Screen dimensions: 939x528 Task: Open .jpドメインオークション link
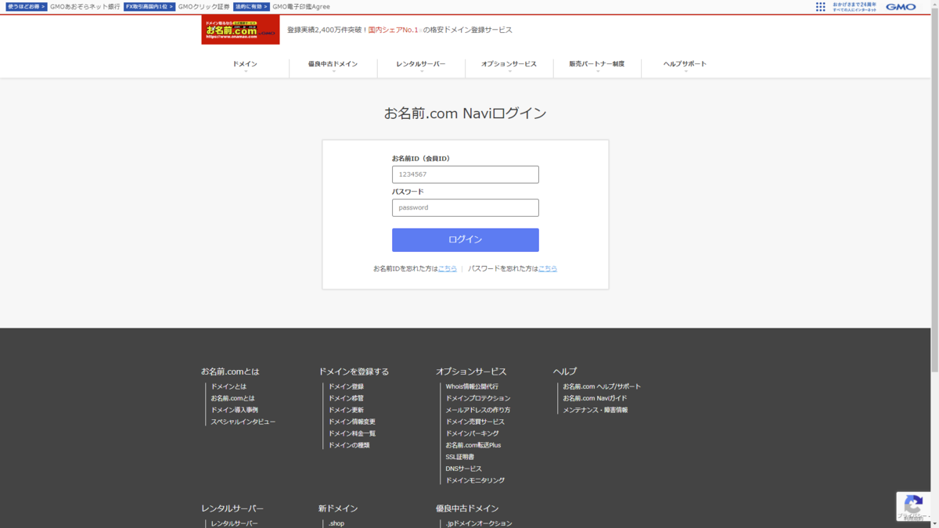[x=479, y=523]
